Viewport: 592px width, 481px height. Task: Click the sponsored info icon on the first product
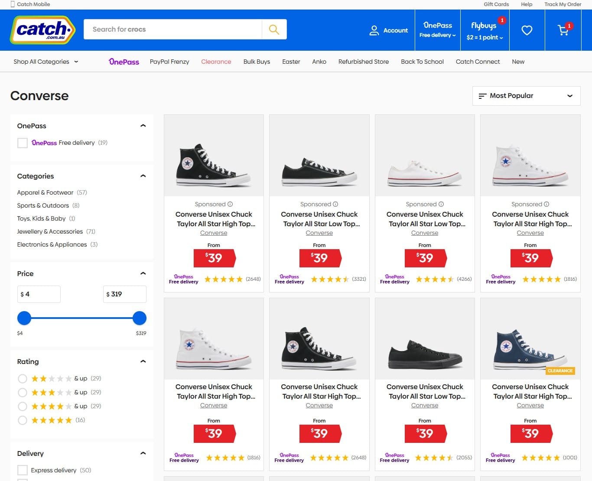(230, 204)
